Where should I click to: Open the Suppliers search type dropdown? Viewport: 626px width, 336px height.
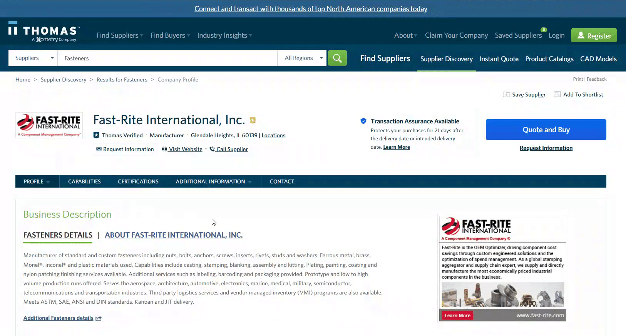pos(33,58)
